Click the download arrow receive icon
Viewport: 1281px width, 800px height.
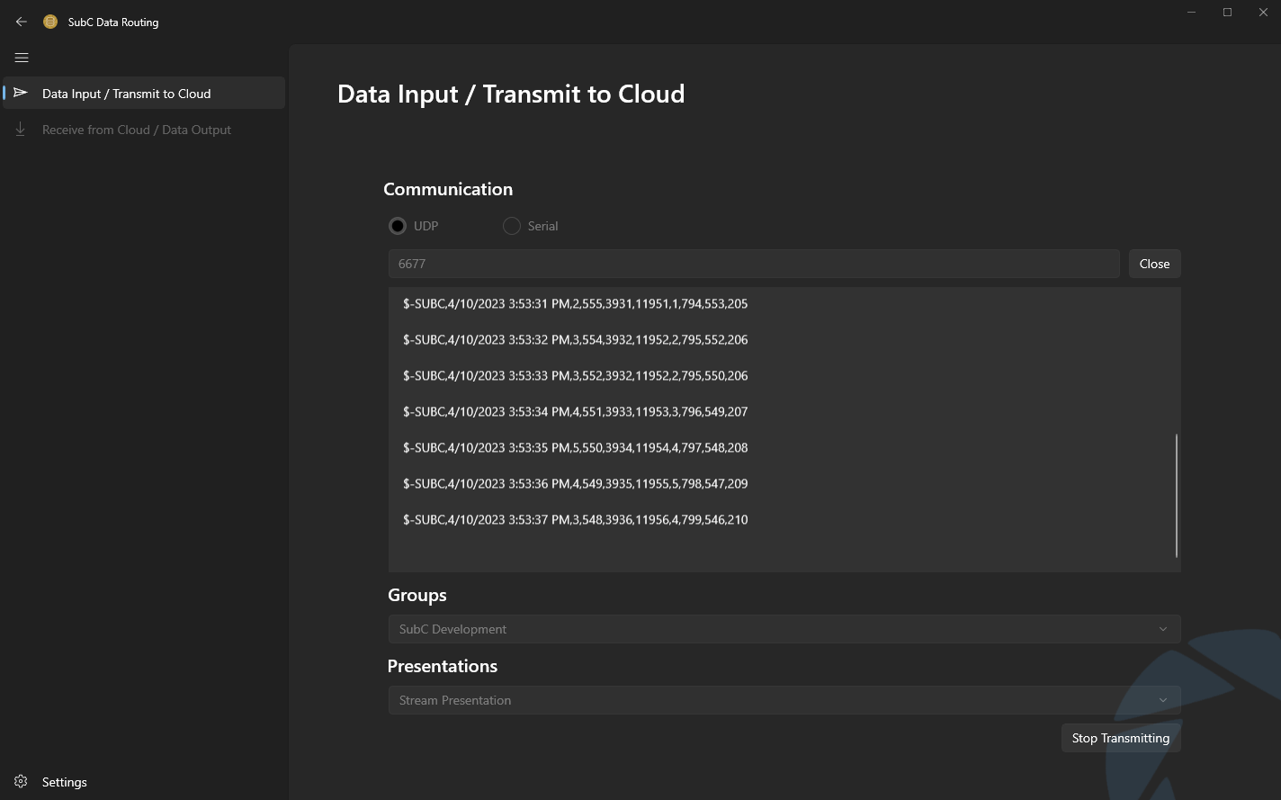(x=21, y=130)
